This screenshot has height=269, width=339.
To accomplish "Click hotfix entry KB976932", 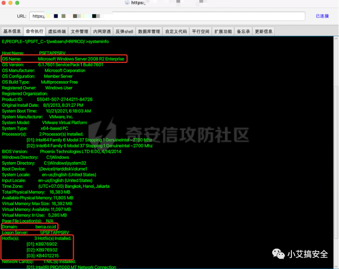I will pyautogui.click(x=42, y=250).
